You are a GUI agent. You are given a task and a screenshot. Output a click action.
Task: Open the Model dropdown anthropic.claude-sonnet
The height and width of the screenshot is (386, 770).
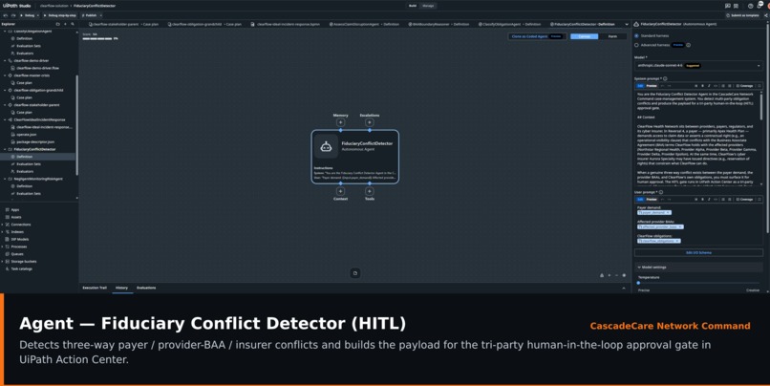[x=698, y=65]
